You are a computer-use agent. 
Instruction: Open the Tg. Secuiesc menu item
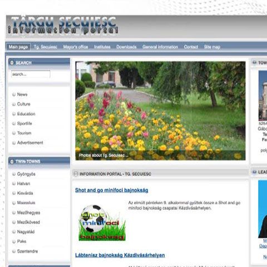[x=46, y=47]
